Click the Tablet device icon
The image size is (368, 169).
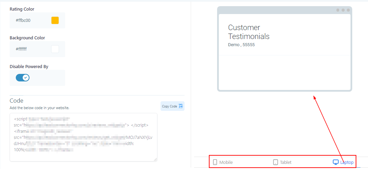click(x=275, y=162)
